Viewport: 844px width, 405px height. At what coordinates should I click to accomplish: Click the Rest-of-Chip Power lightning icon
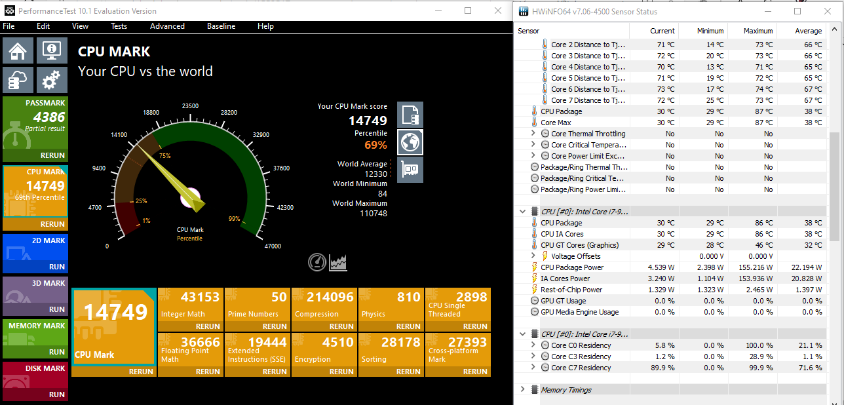535,290
